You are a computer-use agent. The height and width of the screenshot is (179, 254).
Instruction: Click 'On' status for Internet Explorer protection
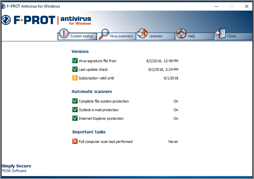pos(176,118)
